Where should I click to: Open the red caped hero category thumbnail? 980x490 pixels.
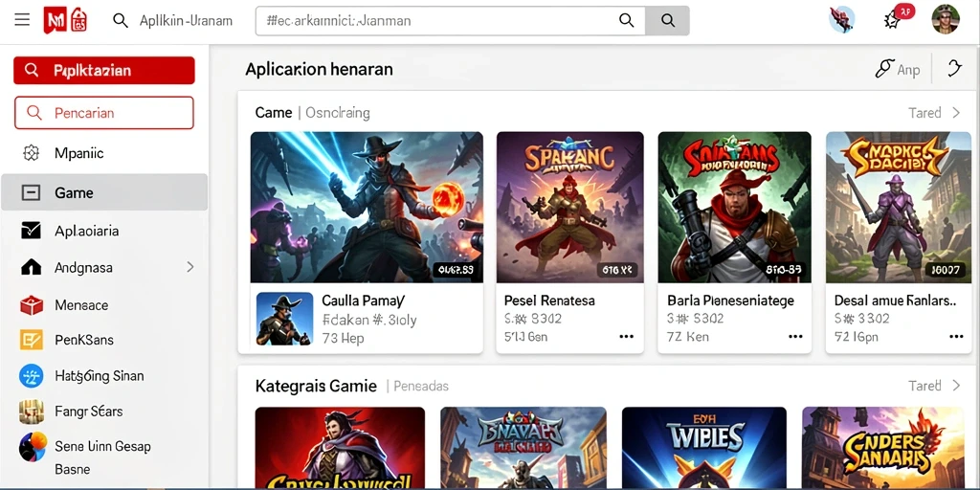click(x=340, y=448)
